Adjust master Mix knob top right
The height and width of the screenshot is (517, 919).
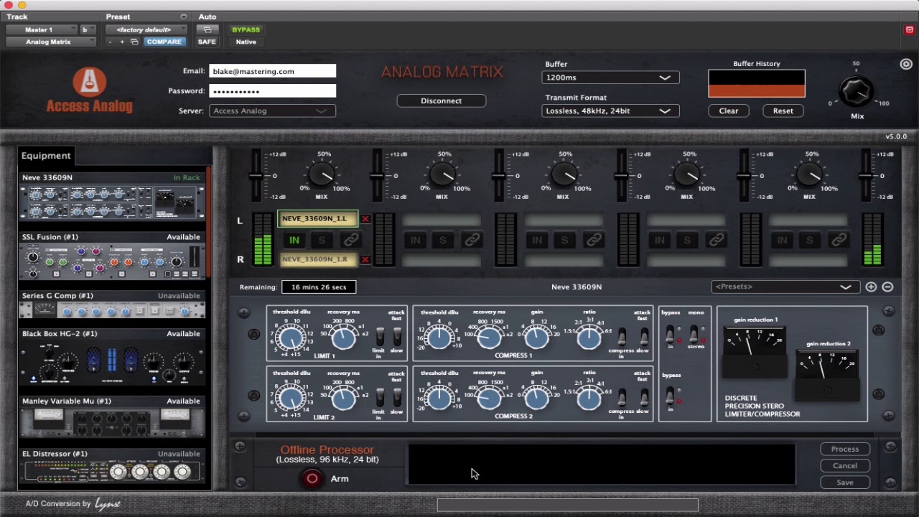pos(856,91)
